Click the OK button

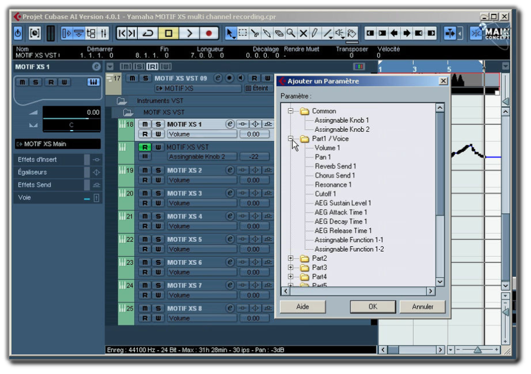coord(372,307)
